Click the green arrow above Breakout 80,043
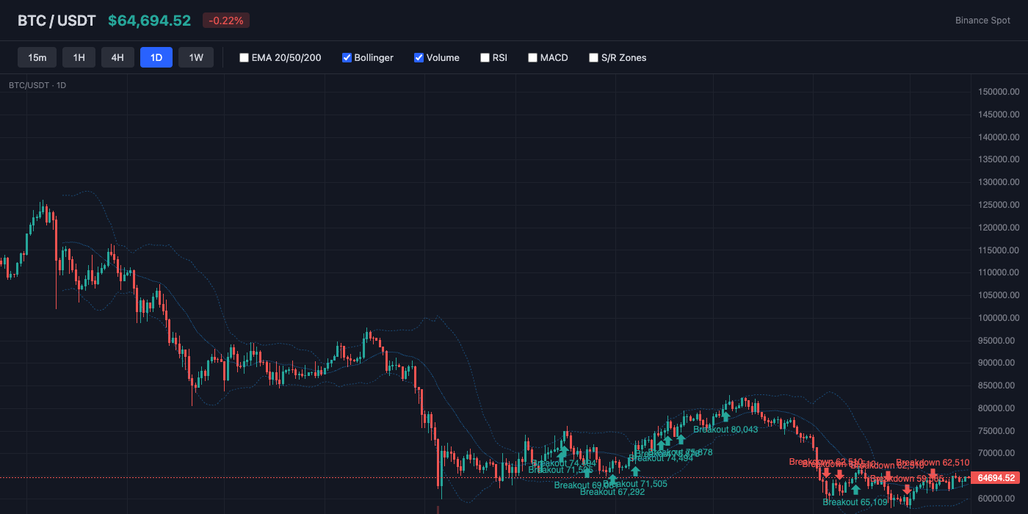Viewport: 1028px width, 514px height. [x=725, y=417]
